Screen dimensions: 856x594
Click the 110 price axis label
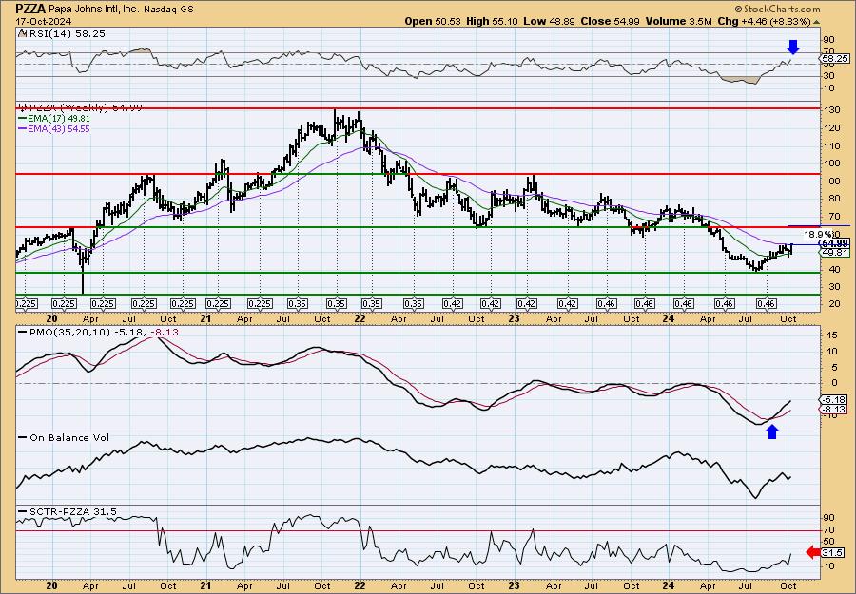click(x=830, y=146)
